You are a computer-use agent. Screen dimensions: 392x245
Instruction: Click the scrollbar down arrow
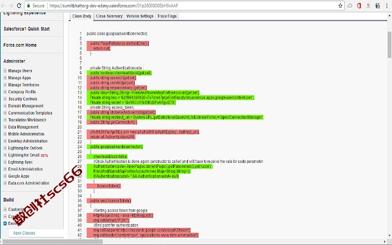(x=390, y=235)
